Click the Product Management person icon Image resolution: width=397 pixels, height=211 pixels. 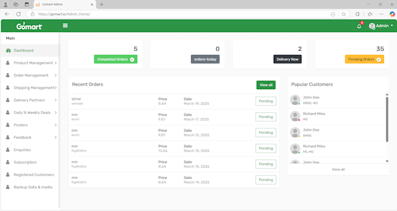[x=8, y=63]
